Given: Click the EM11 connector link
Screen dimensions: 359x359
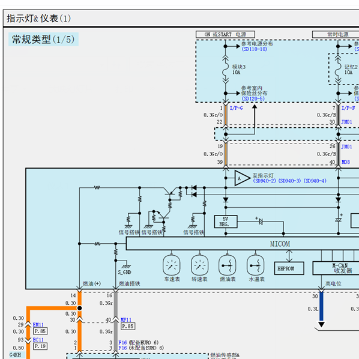Looking at the screenshot, I should pos(38,325).
